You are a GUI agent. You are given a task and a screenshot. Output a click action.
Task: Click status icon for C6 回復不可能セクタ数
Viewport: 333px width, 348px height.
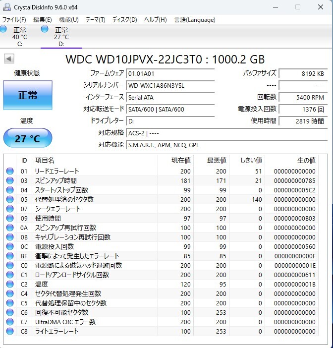click(x=10, y=312)
